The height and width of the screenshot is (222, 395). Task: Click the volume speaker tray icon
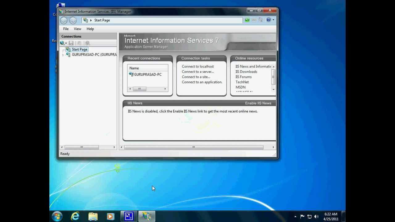[x=316, y=217]
